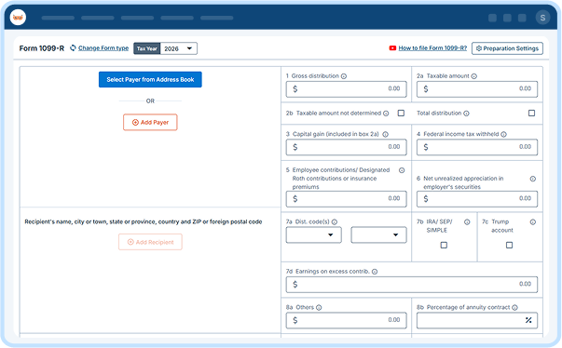Check the IRA/SEP/SIMPLE box

point(444,245)
